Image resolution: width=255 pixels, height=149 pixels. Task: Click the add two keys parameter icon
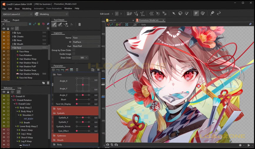point(58,70)
